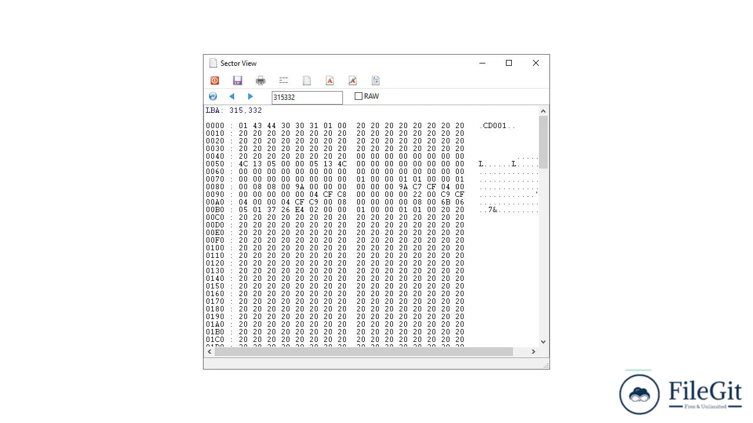Go to next sector with right arrow
Viewport: 753px width, 423px height.
251,96
